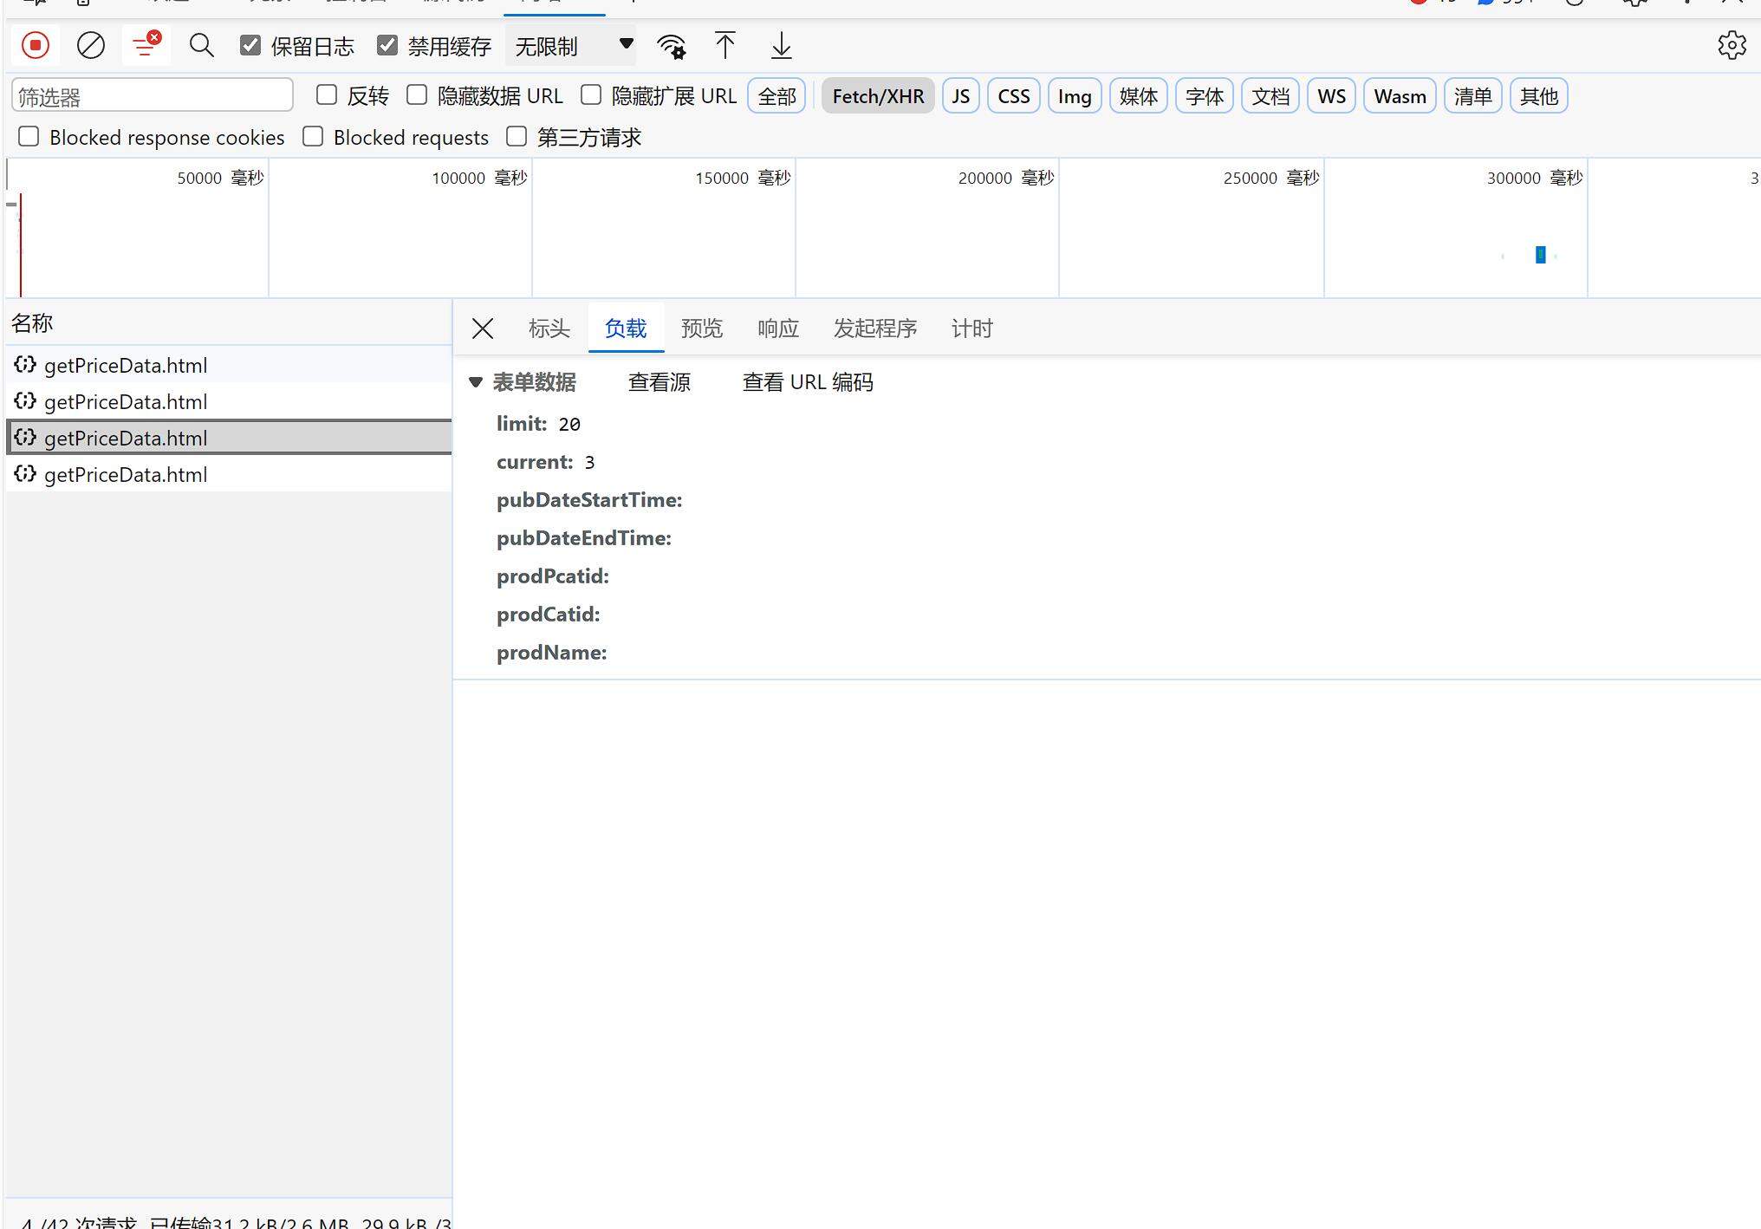Open the 标头 tab

click(549, 328)
